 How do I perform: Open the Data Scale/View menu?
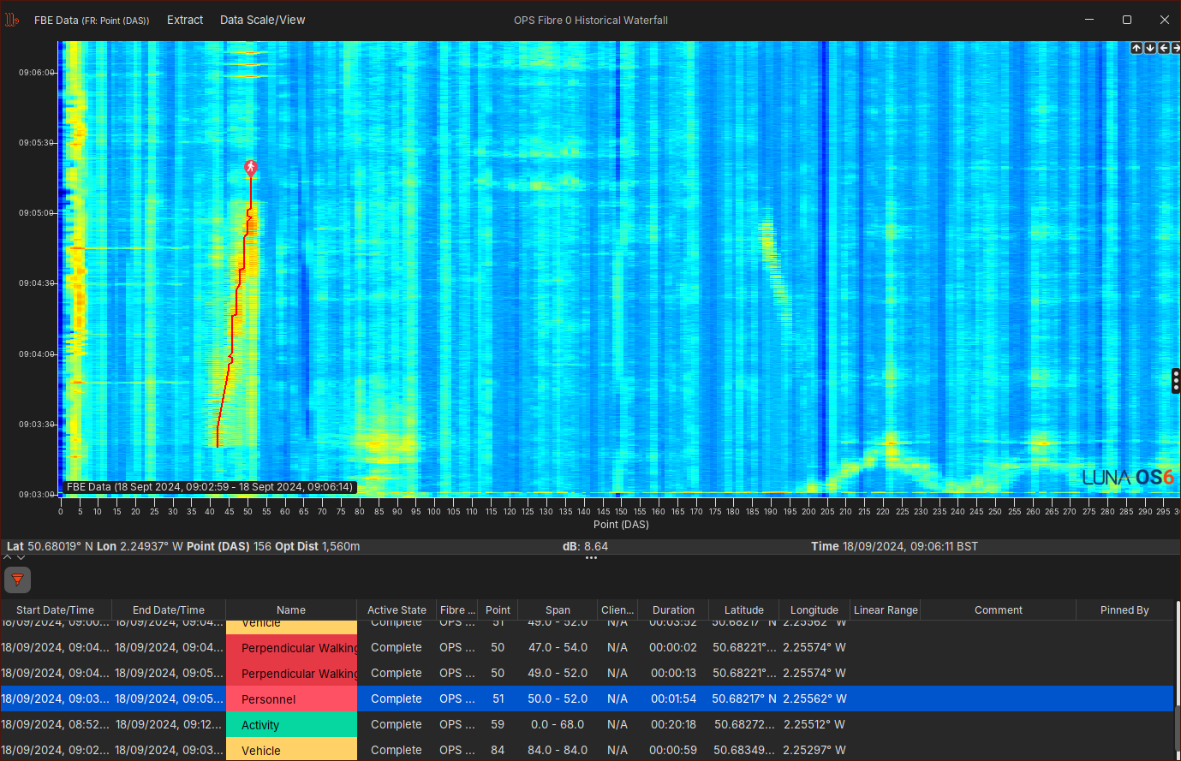pyautogui.click(x=262, y=20)
